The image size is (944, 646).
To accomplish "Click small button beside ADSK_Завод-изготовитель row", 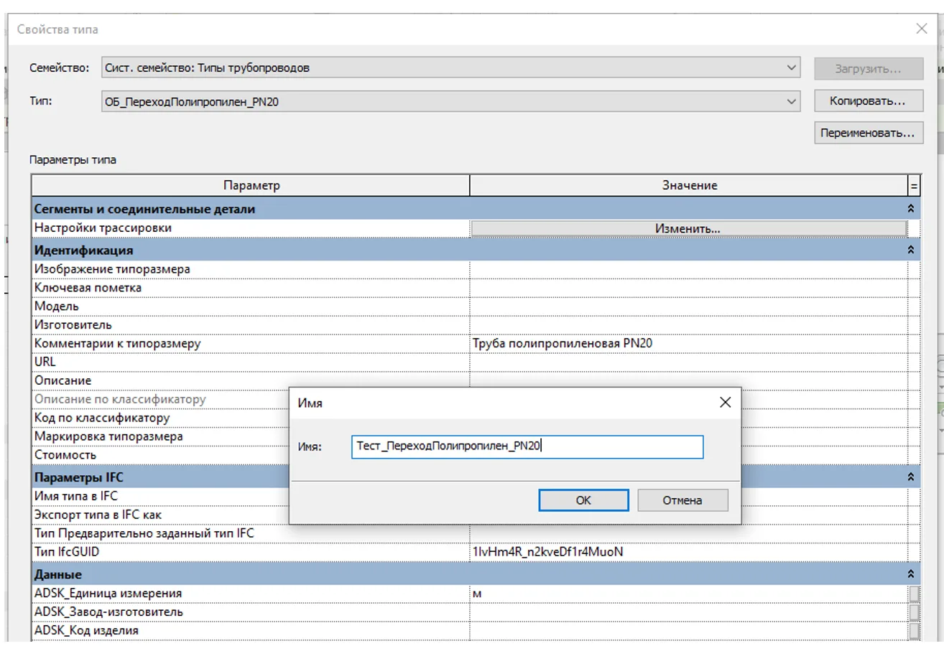I will [914, 612].
